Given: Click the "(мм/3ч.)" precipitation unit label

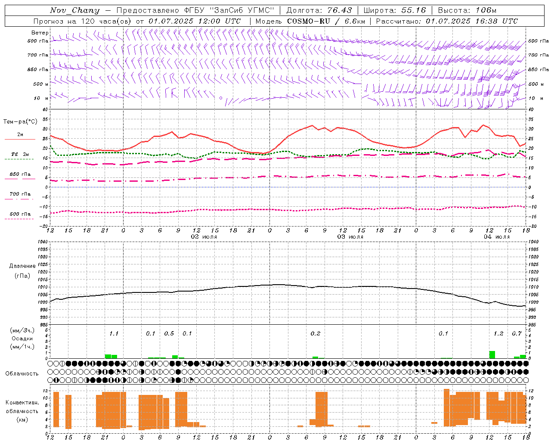Looking at the screenshot, I should [22, 330].
